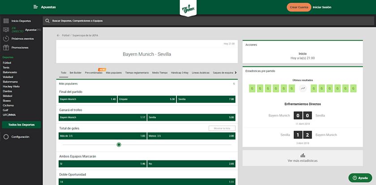Click the Próximos eventos clock icon

click(6, 38)
